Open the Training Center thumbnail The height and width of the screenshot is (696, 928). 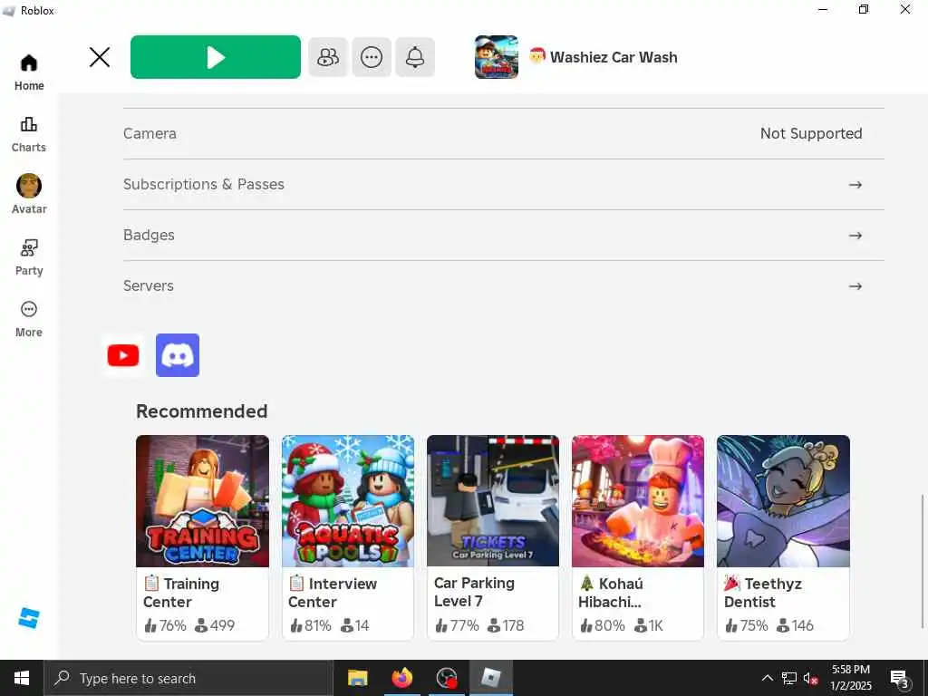202,500
